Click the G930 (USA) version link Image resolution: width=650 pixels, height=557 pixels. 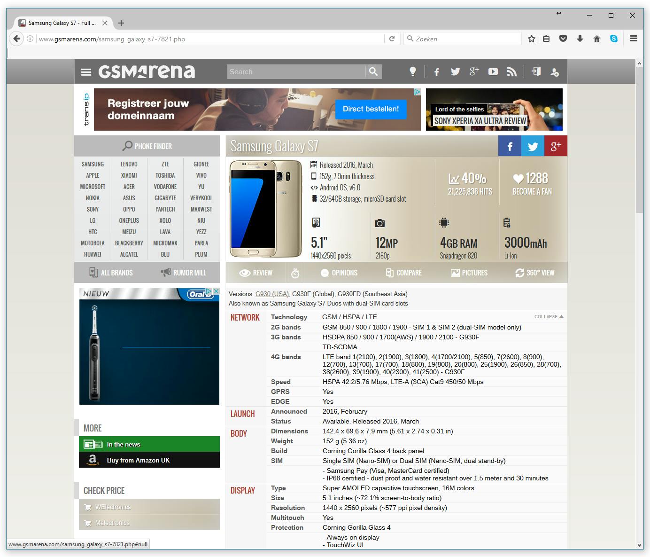tap(272, 294)
